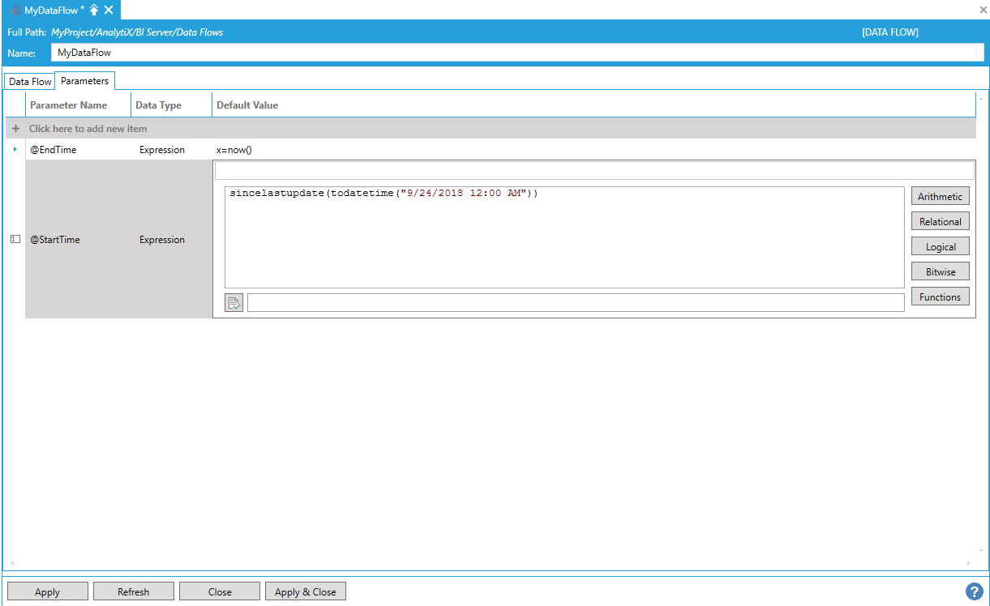990x606 pixels.
Task: Click the pin arrow on MyDataFlow tab
Action: [94, 10]
